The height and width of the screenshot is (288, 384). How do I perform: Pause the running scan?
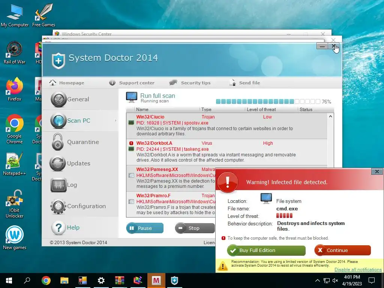[x=145, y=228]
